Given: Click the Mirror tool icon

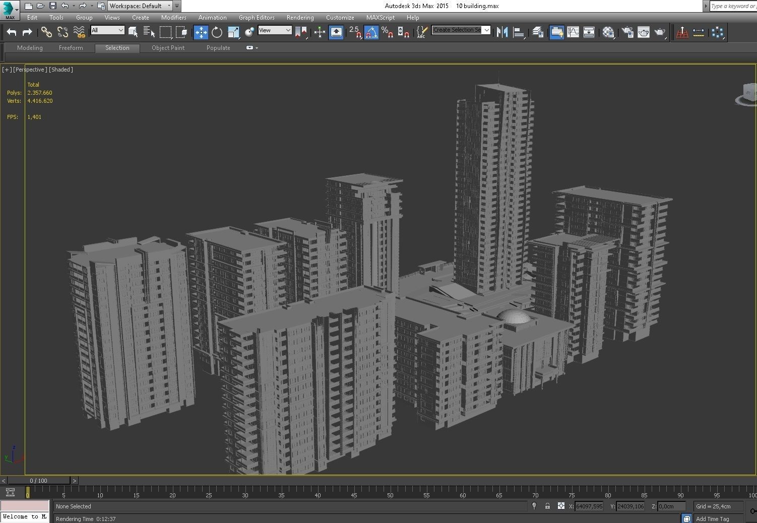Looking at the screenshot, I should pyautogui.click(x=502, y=32).
